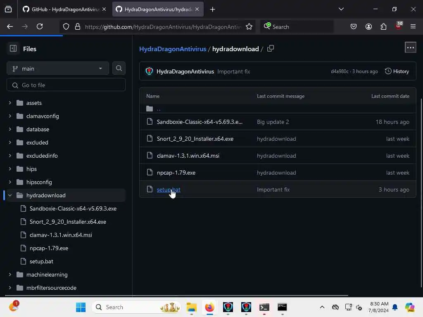Click HydraDragonAntivirus breadcrumb link
The image size is (423, 317).
point(173,49)
